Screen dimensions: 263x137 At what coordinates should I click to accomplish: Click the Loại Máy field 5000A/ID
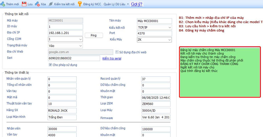(156, 110)
